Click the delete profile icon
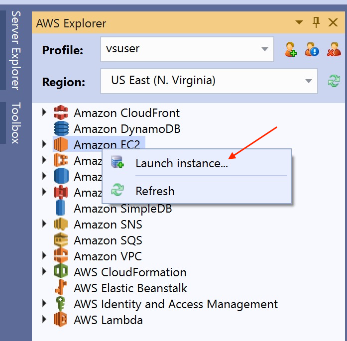 [x=334, y=49]
